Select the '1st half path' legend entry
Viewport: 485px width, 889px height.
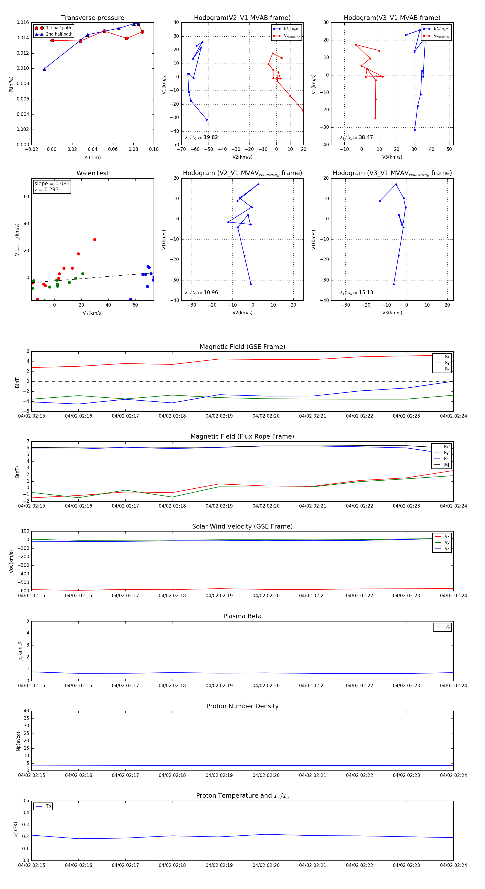coord(53,28)
